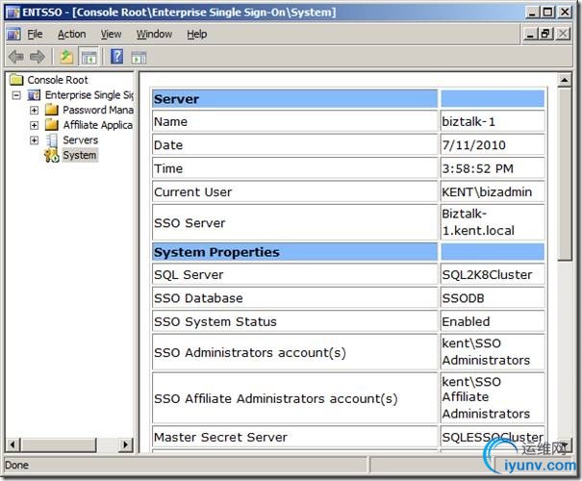
Task: Close the ENTSSO main window
Action: 565,13
